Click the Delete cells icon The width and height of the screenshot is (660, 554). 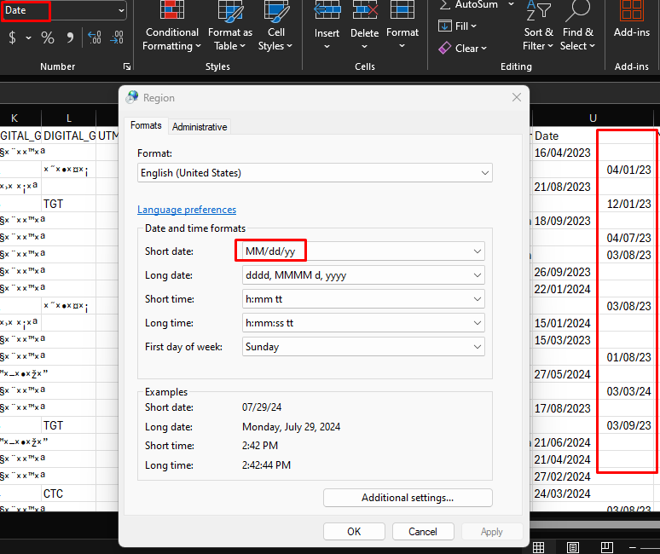(x=364, y=12)
